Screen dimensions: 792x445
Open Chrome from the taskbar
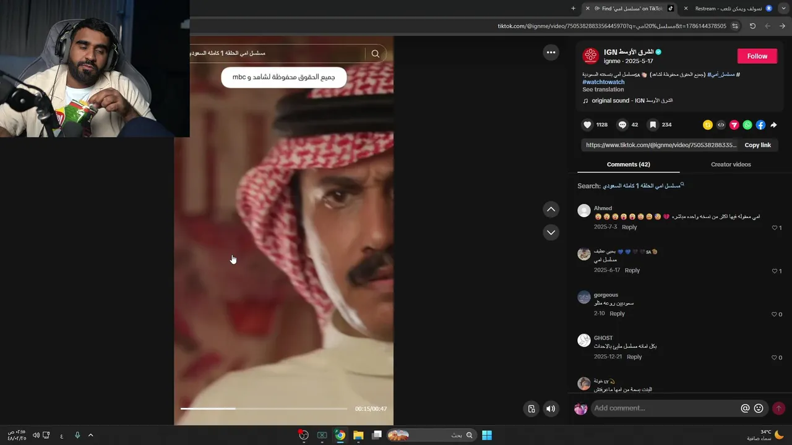[x=340, y=435]
